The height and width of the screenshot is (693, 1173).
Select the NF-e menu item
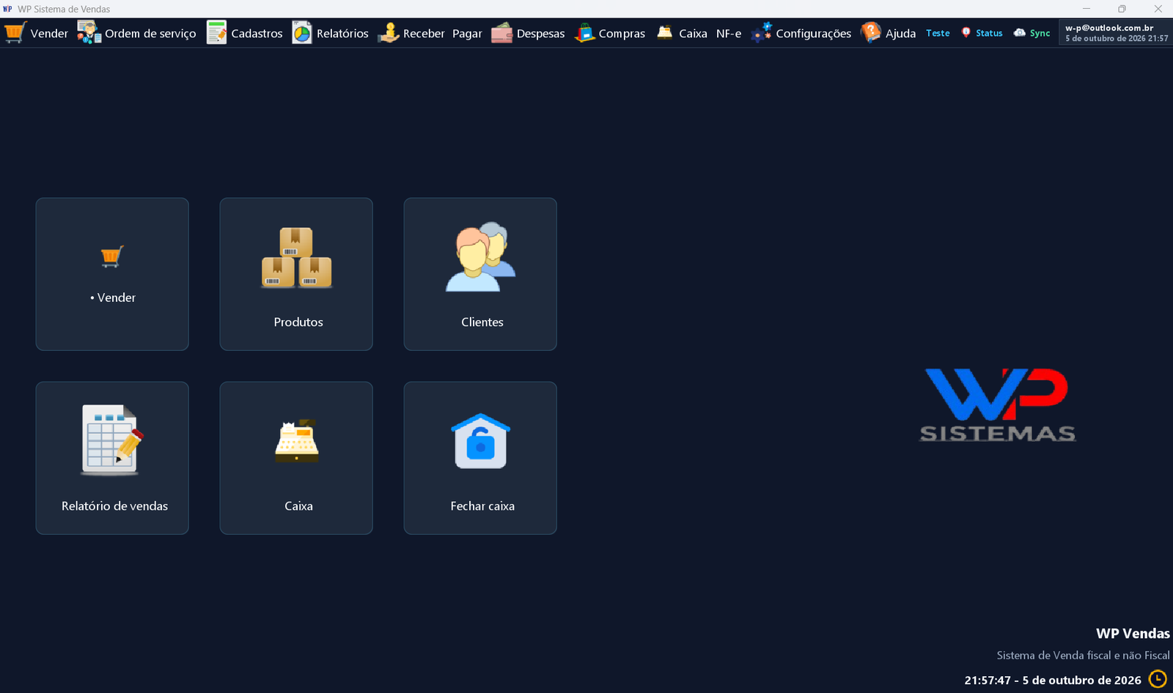729,34
